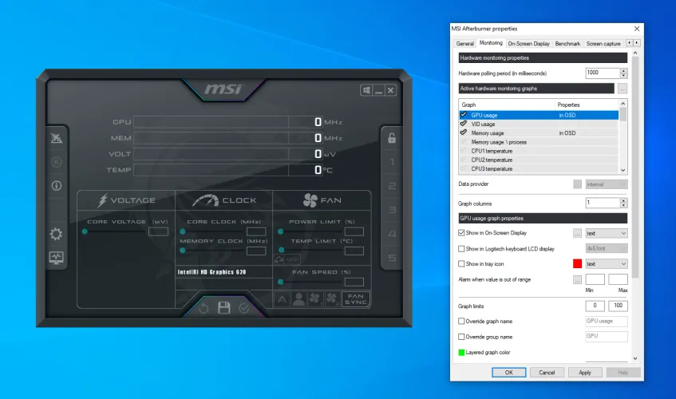Switch to the On-Screen Display tab
676x399 pixels.
click(528, 43)
